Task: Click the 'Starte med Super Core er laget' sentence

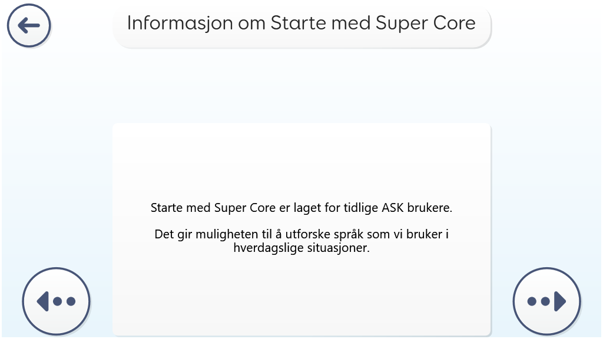Action: pyautogui.click(x=301, y=208)
